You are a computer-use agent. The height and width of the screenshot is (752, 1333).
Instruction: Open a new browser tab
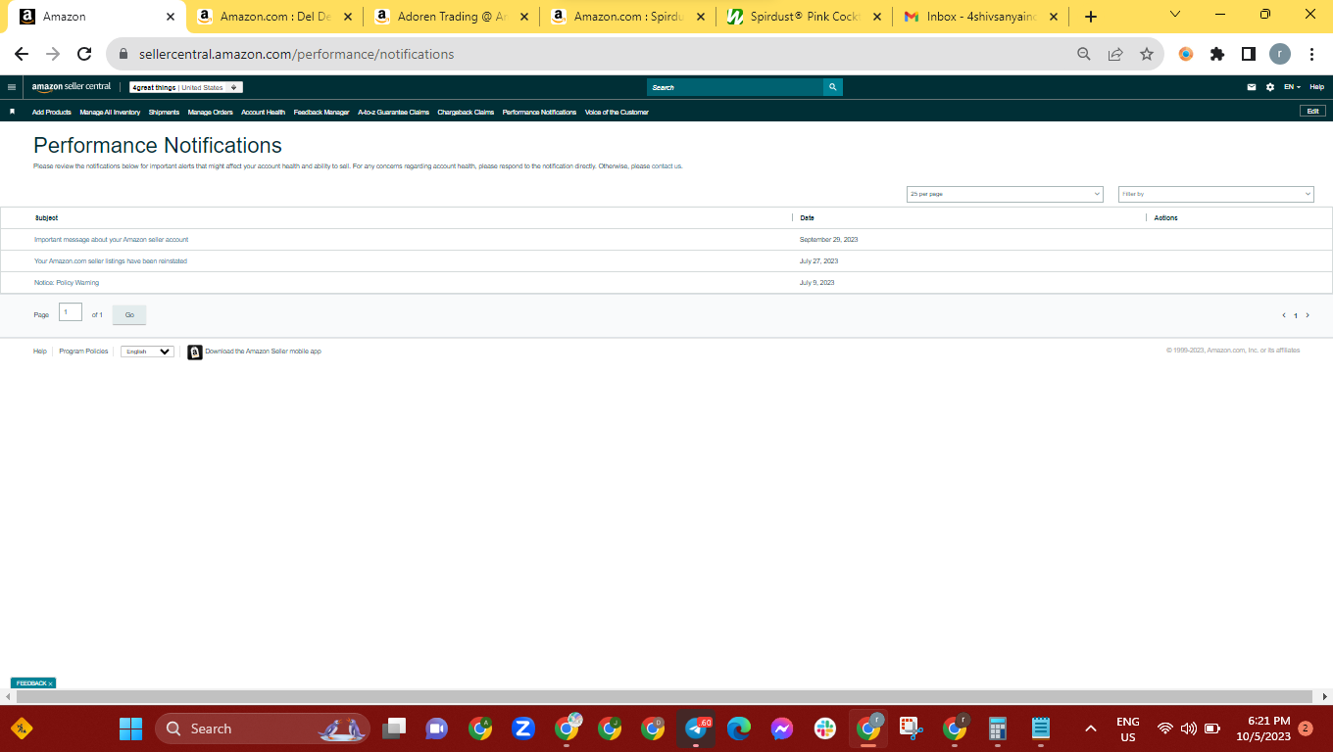point(1091,17)
